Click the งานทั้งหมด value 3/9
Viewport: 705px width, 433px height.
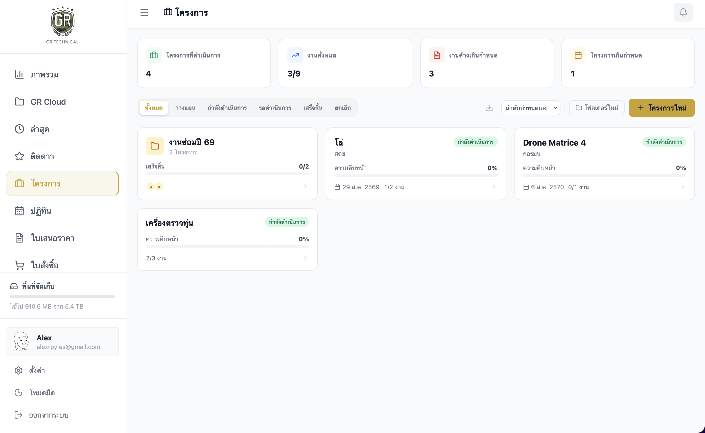294,74
